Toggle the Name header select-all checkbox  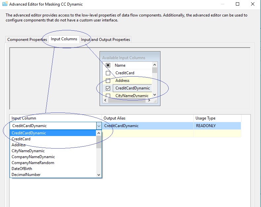[x=108, y=65]
